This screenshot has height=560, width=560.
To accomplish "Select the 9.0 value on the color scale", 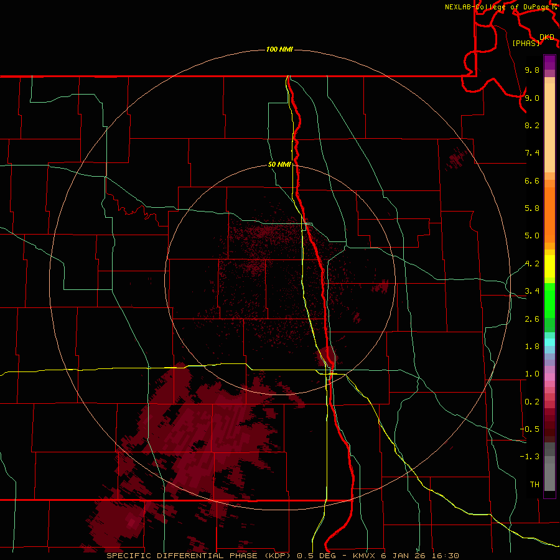I will (532, 98).
